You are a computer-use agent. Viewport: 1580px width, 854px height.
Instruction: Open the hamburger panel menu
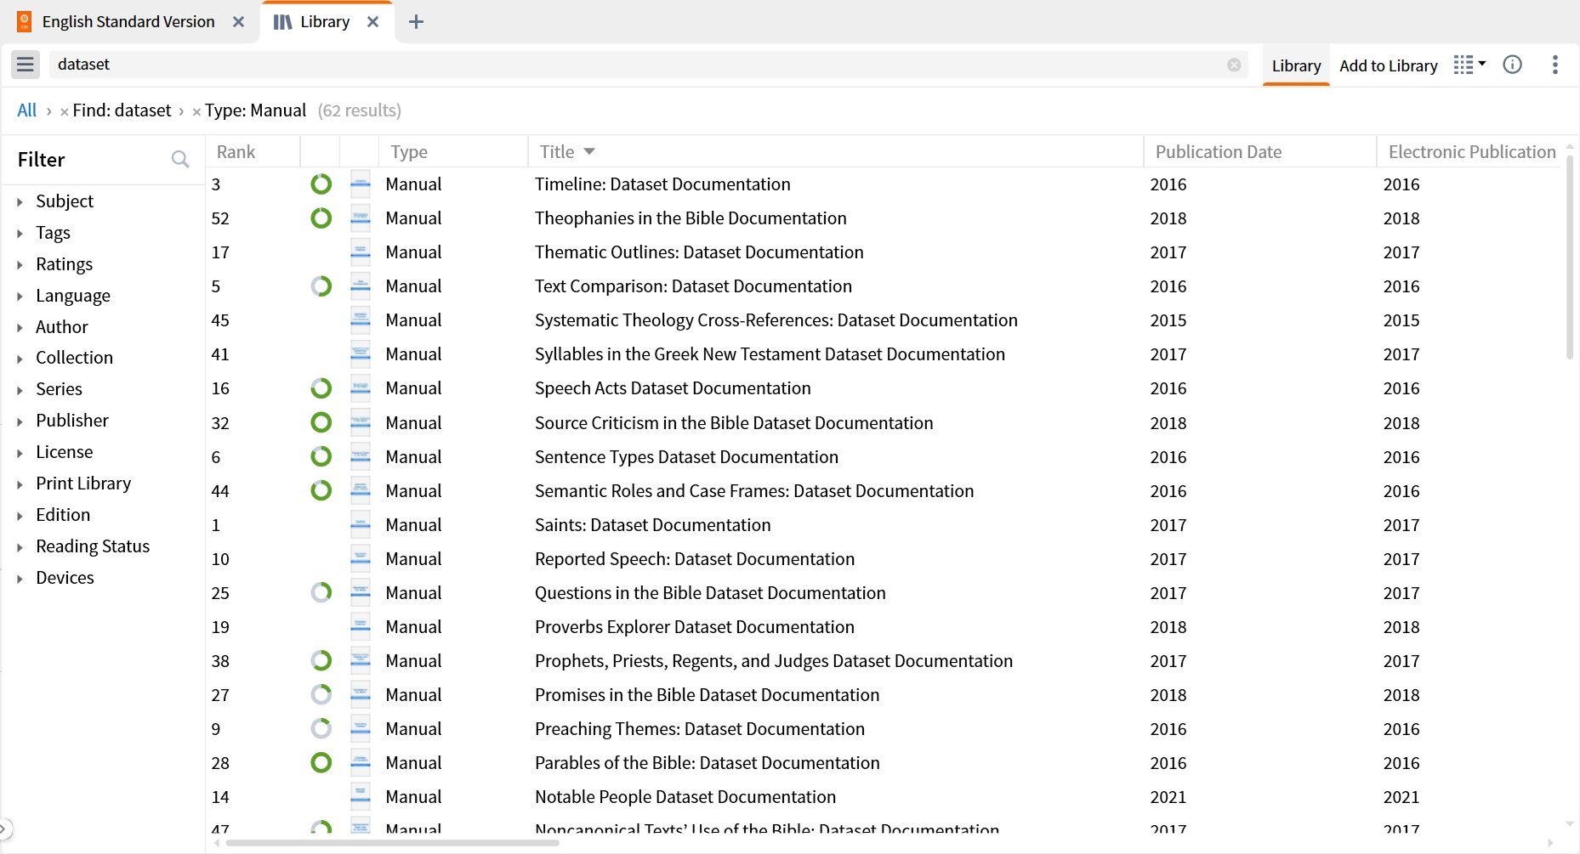pos(26,65)
